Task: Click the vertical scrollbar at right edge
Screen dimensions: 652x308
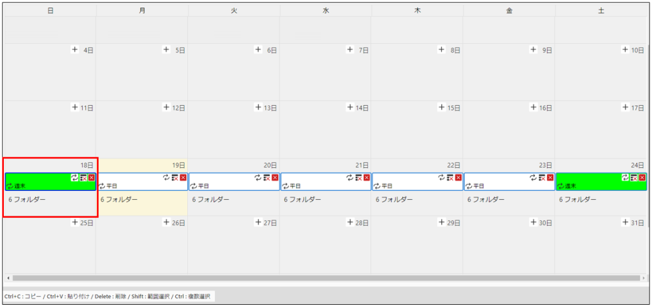Action: (x=649, y=137)
